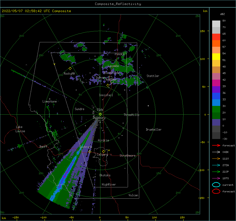Click the cyan 27ZW arrow icon
Viewport: 236px width, 221px height.
[x=216, y=165]
